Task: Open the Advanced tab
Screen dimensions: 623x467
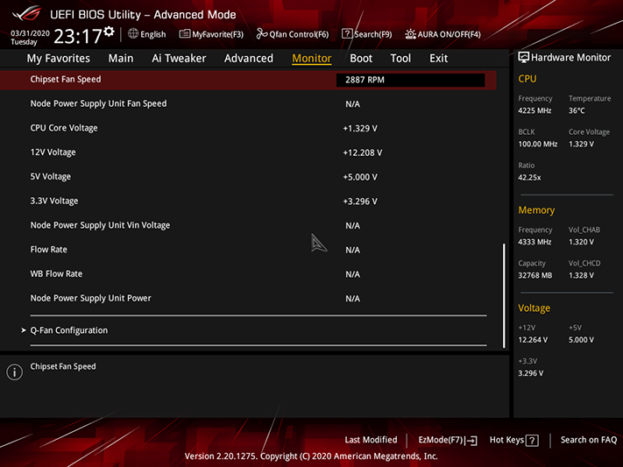Action: pyautogui.click(x=249, y=59)
